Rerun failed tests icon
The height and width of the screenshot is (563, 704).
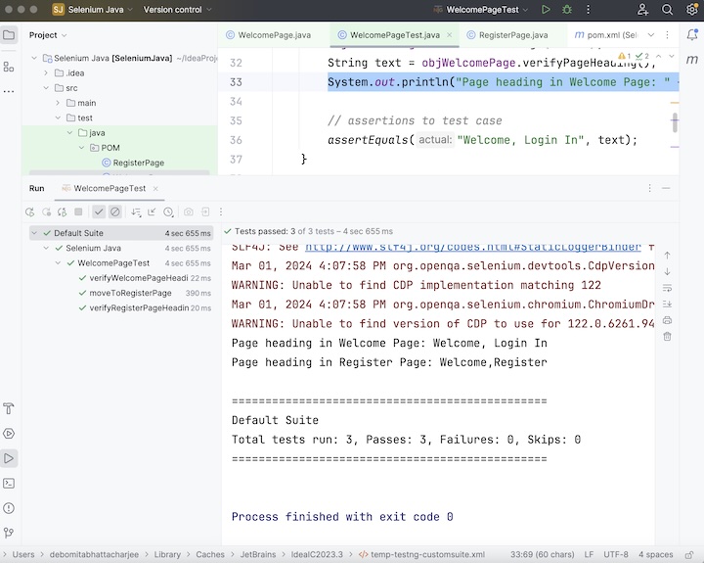click(46, 211)
